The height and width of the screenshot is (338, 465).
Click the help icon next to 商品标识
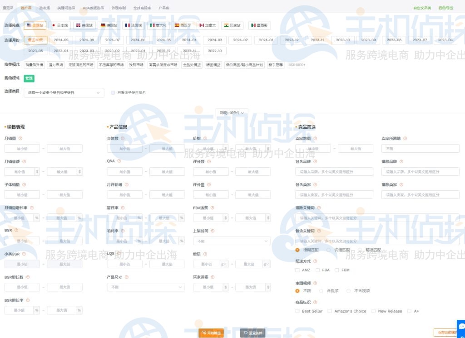click(314, 301)
